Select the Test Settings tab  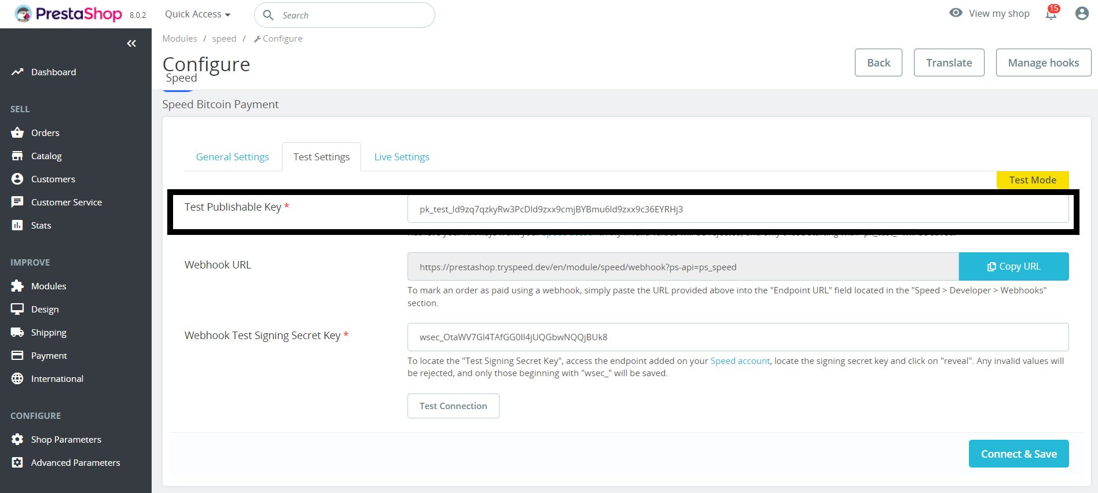tap(321, 157)
